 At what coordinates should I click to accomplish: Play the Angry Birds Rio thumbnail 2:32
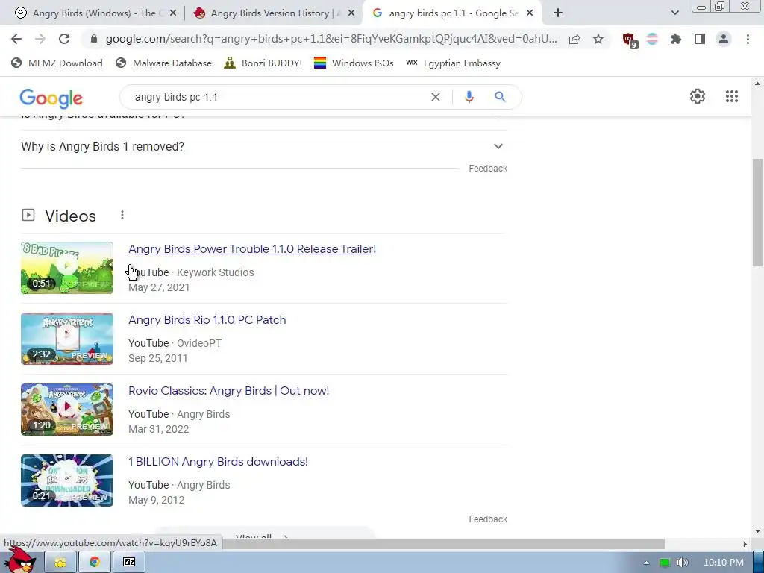[67, 339]
